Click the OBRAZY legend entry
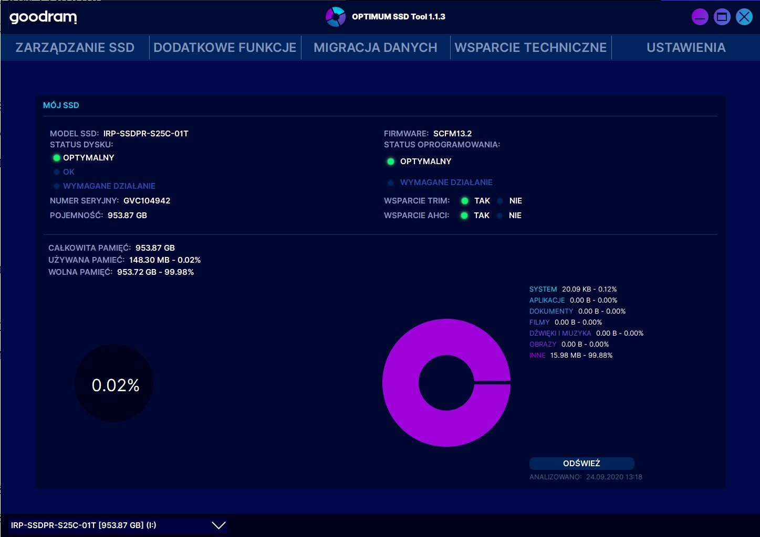The height and width of the screenshot is (537, 760). tap(543, 345)
